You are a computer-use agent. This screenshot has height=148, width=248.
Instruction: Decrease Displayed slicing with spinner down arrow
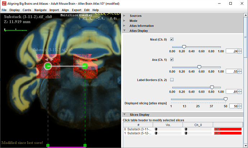[240, 107]
